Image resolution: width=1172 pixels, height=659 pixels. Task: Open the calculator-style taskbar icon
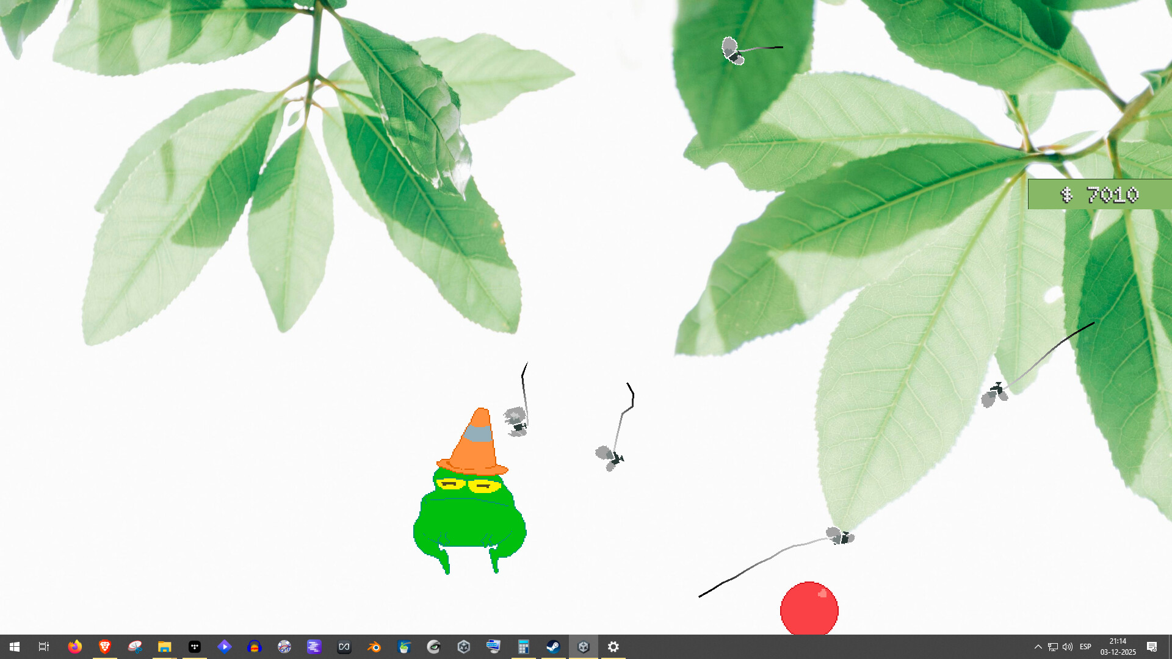523,647
